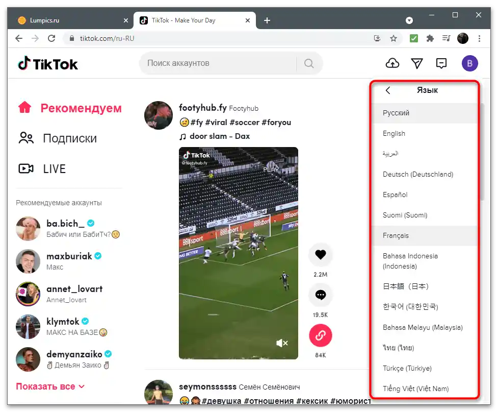Select the Thai language option
The width and height of the screenshot is (498, 412).
click(425, 348)
